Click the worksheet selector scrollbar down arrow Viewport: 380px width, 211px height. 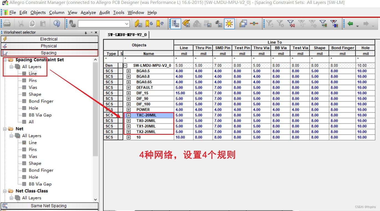click(95, 199)
